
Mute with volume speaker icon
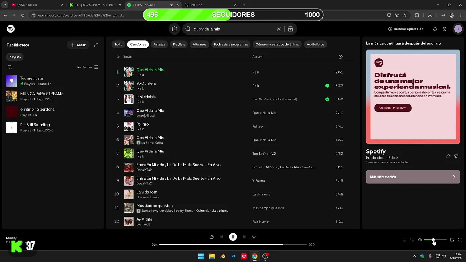[420, 240]
